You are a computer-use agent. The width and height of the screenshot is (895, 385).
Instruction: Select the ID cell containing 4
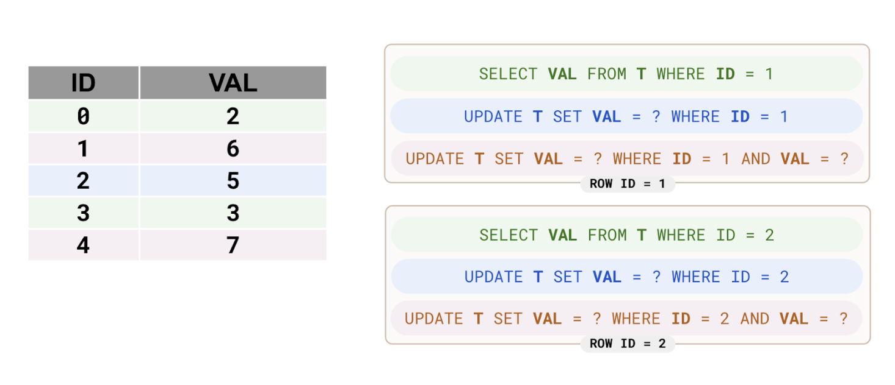click(x=84, y=245)
